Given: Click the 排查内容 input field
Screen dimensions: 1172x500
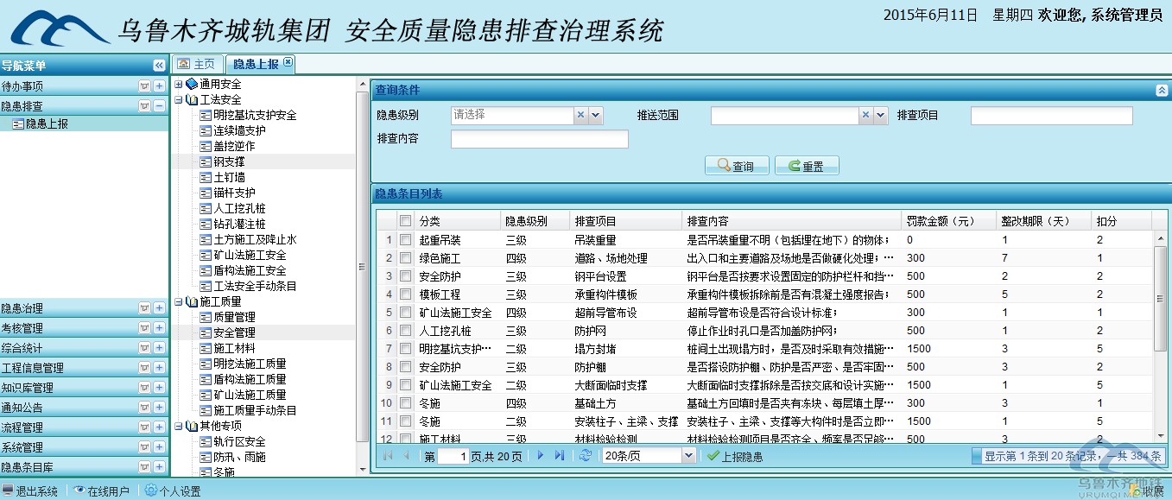Looking at the screenshot, I should 539,139.
